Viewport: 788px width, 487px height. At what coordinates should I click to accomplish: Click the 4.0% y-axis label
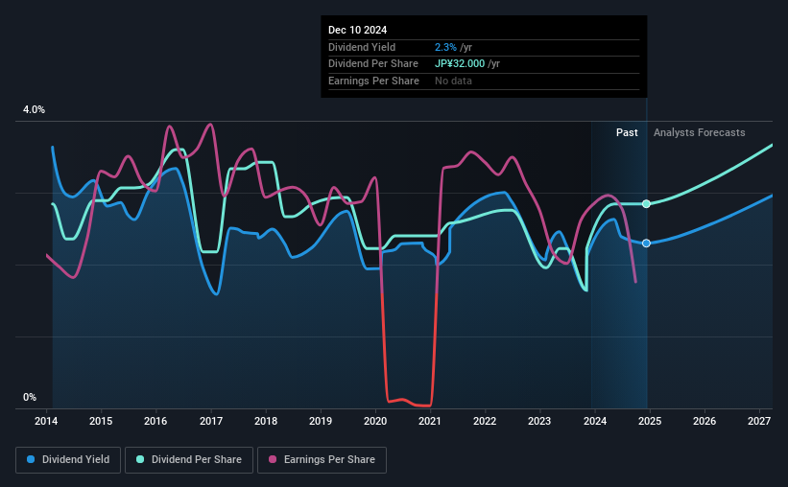pos(34,109)
